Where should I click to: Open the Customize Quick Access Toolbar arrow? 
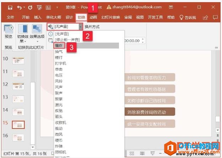(57, 7)
